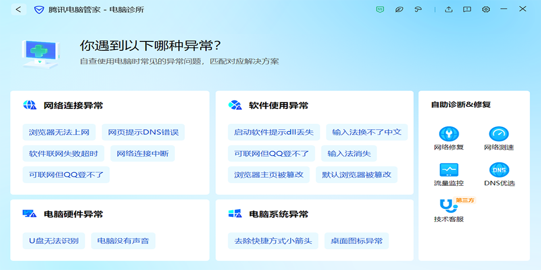
Task: Select 网页提示DNS错误 problem
Action: point(143,132)
